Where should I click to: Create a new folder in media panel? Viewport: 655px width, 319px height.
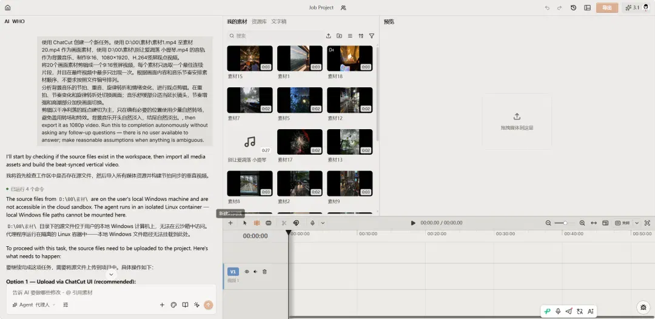click(x=339, y=36)
